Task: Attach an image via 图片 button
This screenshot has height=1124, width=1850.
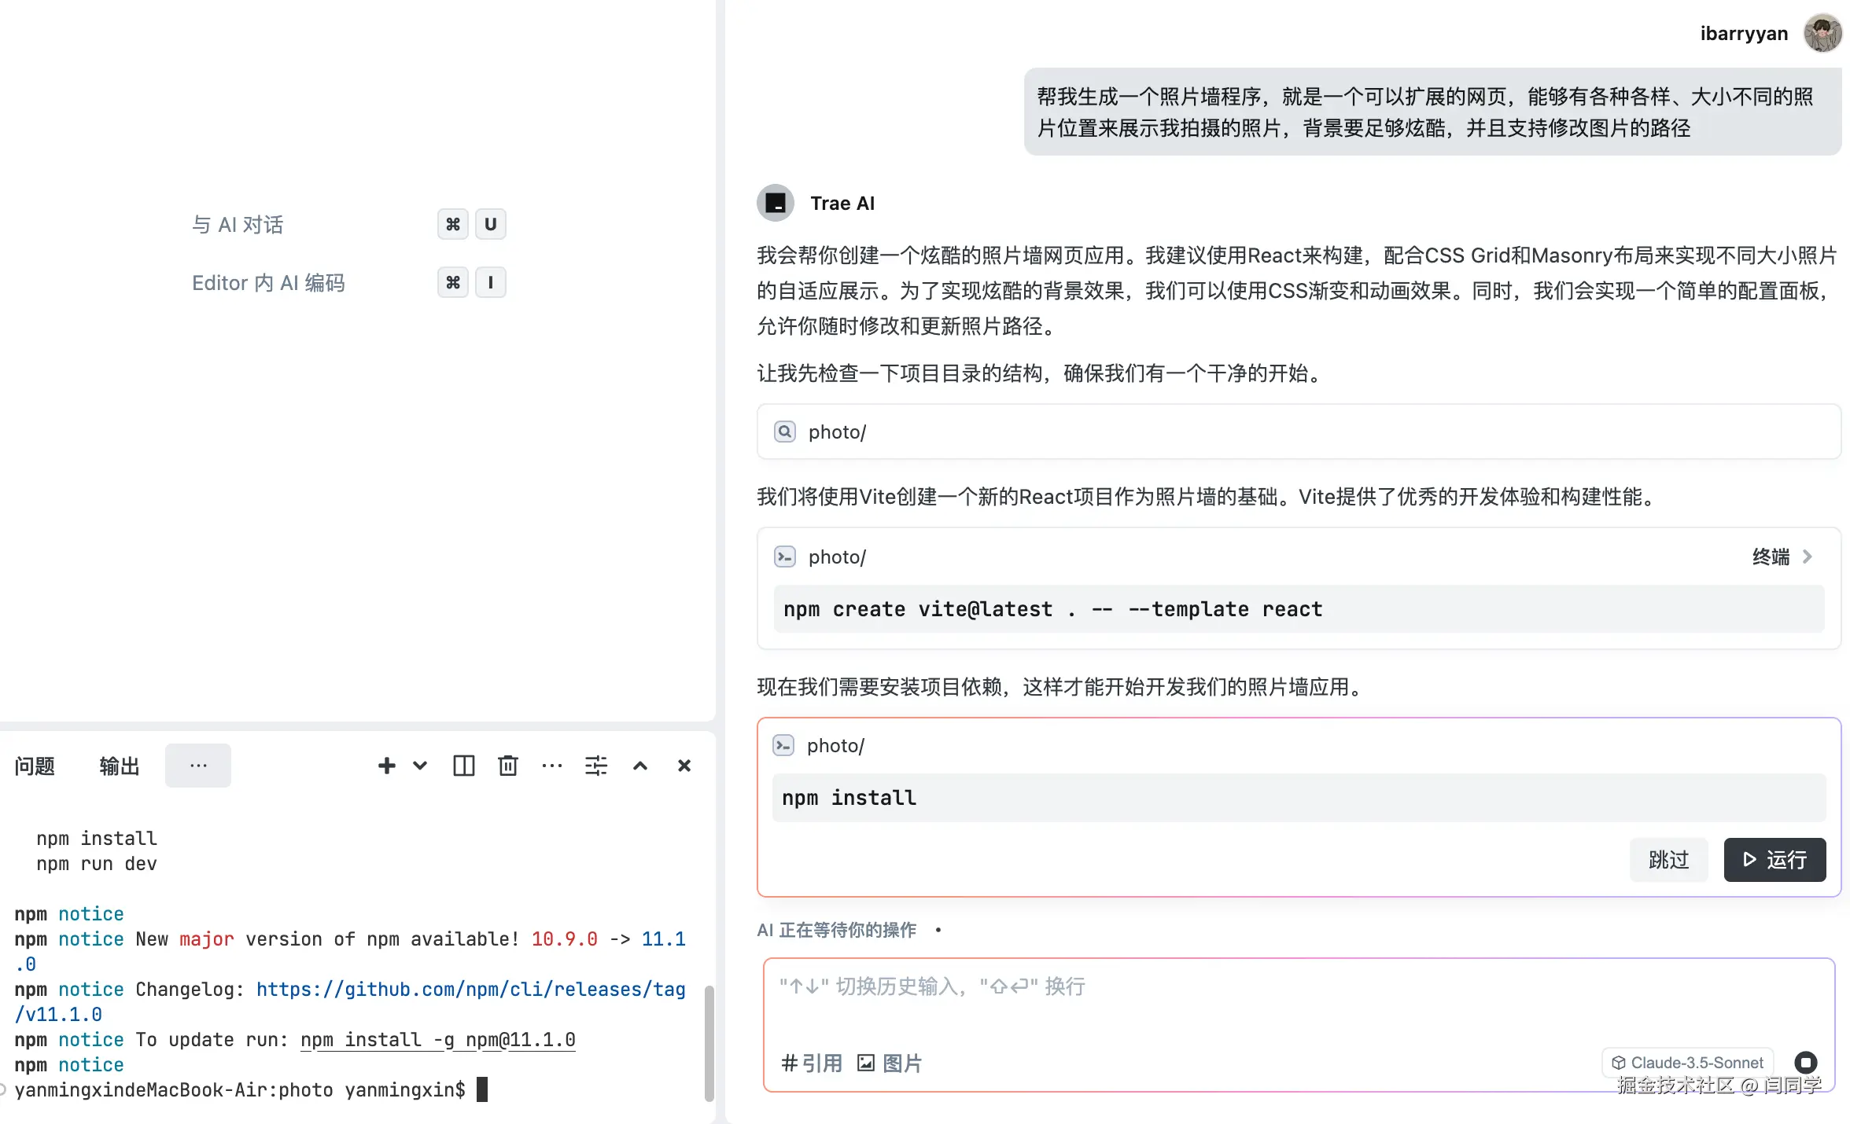Action: (x=890, y=1063)
